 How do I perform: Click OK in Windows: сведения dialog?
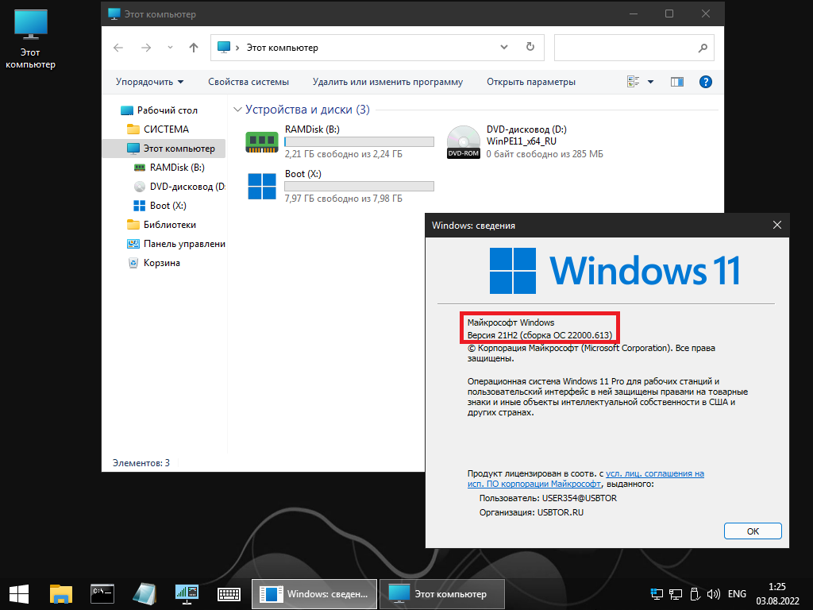point(753,531)
